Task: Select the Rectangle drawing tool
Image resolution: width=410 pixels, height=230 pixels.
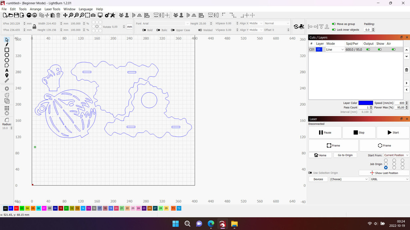Action: 7,50
